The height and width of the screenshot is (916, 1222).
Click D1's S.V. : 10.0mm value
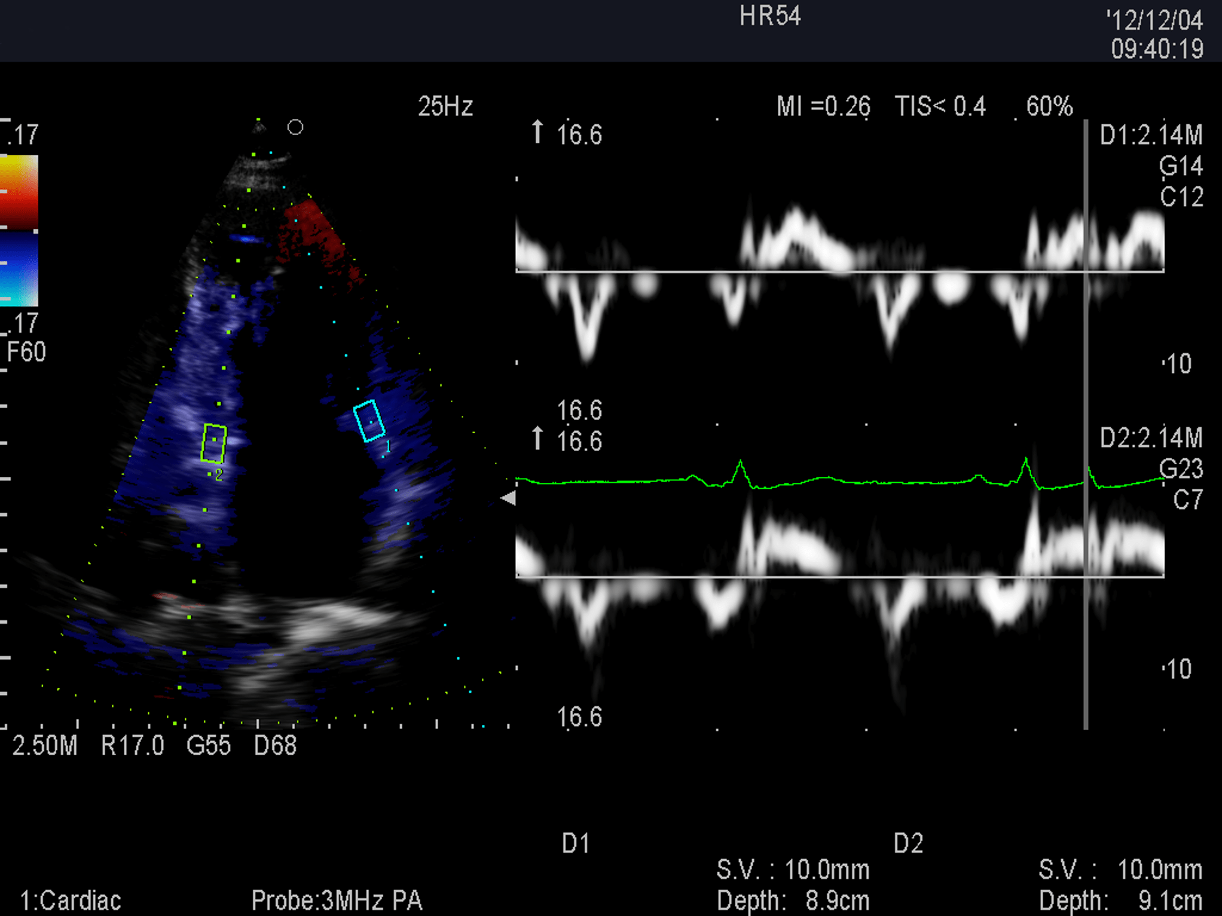click(793, 870)
